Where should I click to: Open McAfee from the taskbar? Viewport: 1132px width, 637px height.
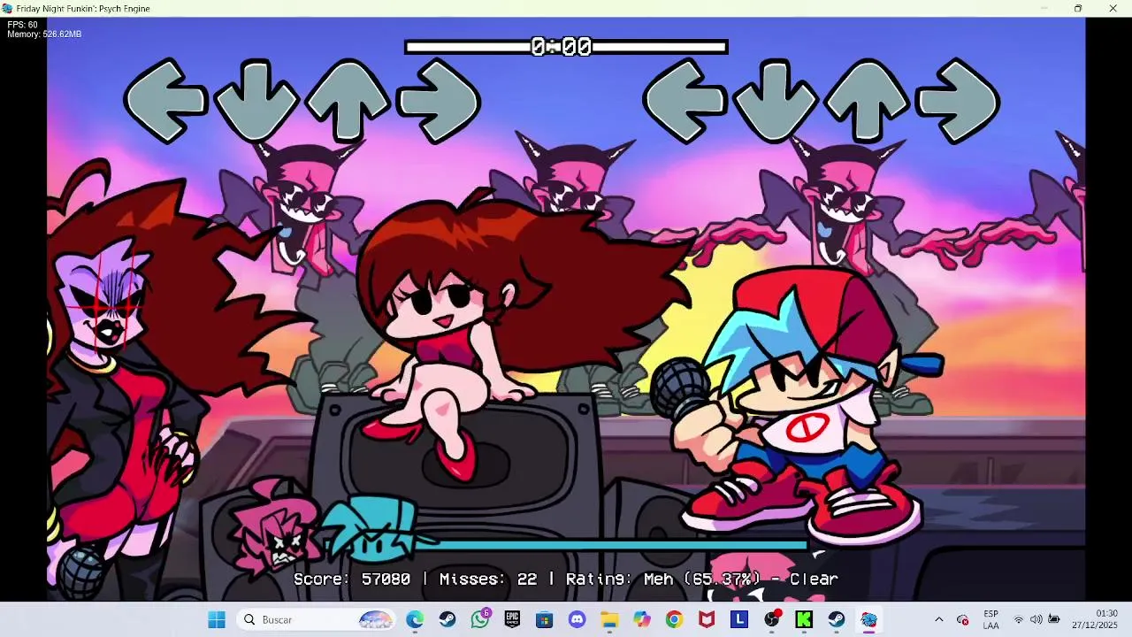coord(707,619)
